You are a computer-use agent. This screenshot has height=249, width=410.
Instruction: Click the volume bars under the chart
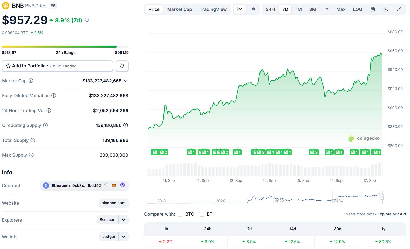(x=265, y=169)
